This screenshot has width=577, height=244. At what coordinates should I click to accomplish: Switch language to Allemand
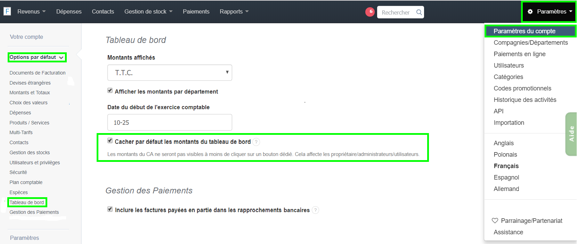click(506, 189)
